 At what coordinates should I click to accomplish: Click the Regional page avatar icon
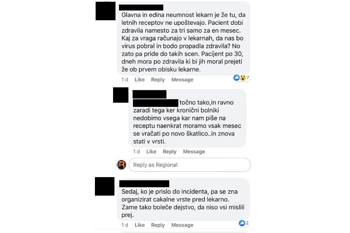(x=121, y=165)
